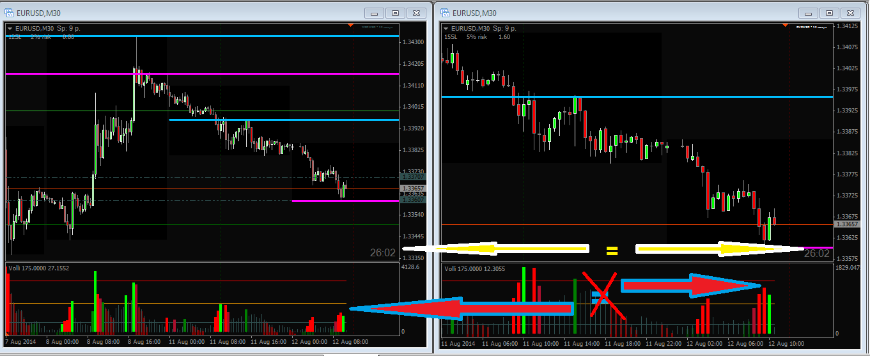870x356 pixels.
Task: Click 'Volli 175.0000 12.3055' indicator label
Action: pyautogui.click(x=474, y=268)
